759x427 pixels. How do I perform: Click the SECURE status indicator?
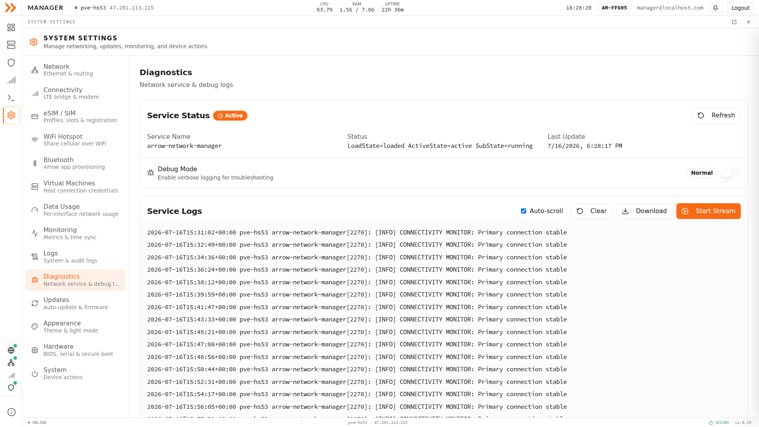tap(719, 423)
